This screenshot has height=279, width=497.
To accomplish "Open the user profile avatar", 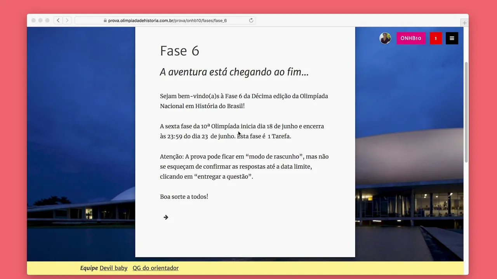I will [x=385, y=38].
